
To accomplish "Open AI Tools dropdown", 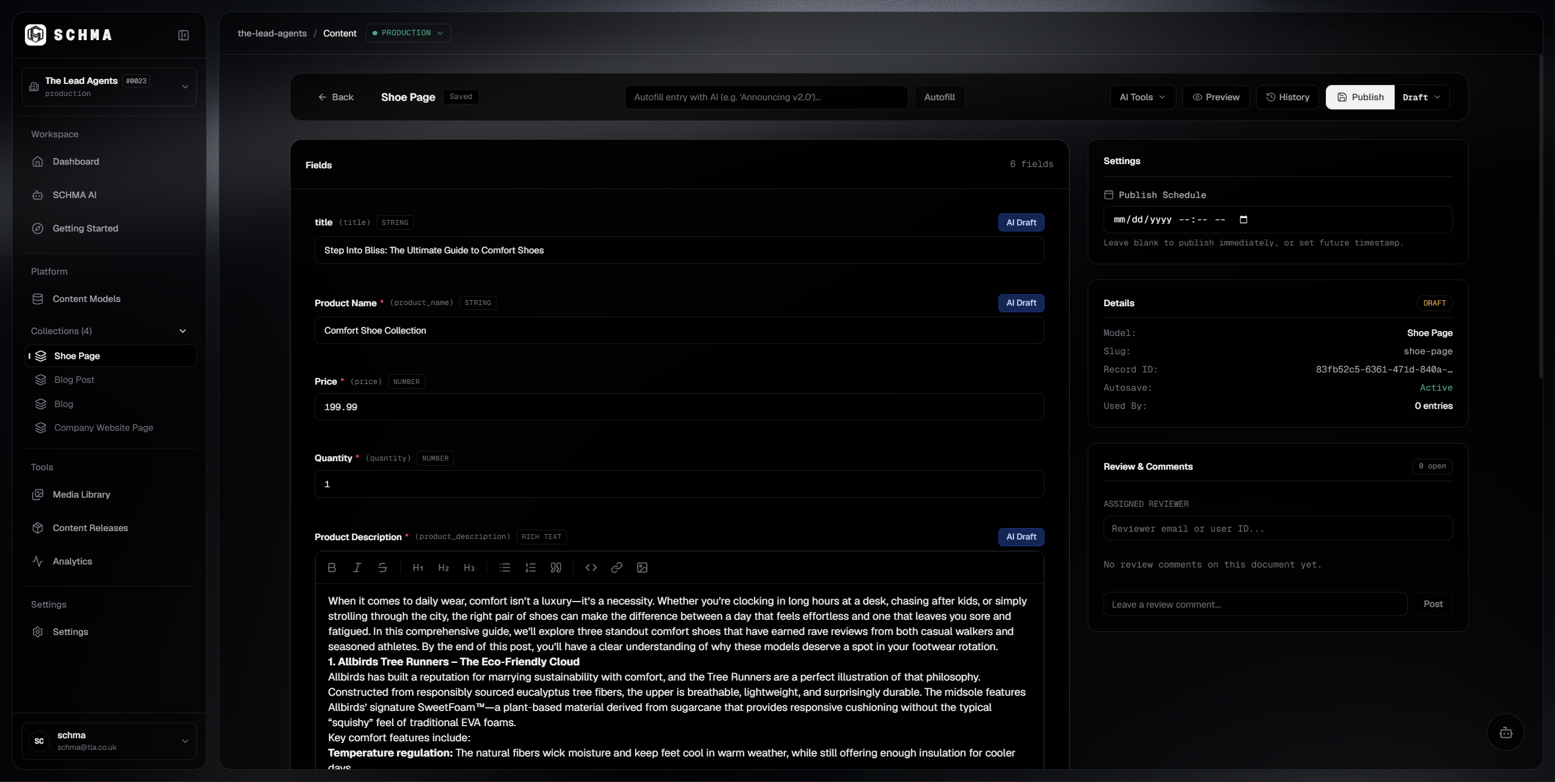I will pos(1142,97).
